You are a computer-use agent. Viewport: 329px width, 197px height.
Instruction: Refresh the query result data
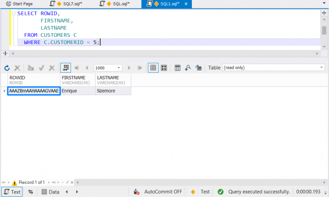coord(7,68)
